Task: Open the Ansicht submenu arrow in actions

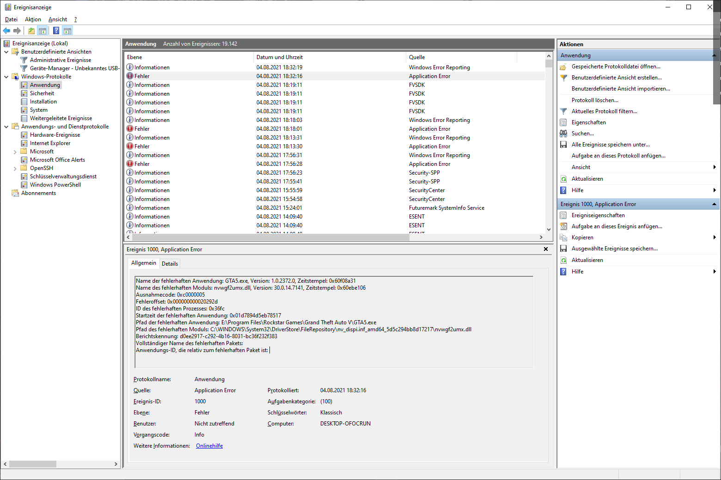Action: tap(715, 167)
